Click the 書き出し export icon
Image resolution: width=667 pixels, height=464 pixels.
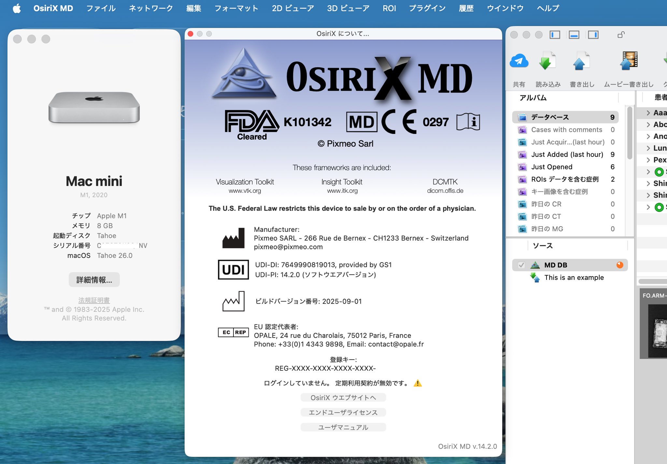(x=581, y=61)
